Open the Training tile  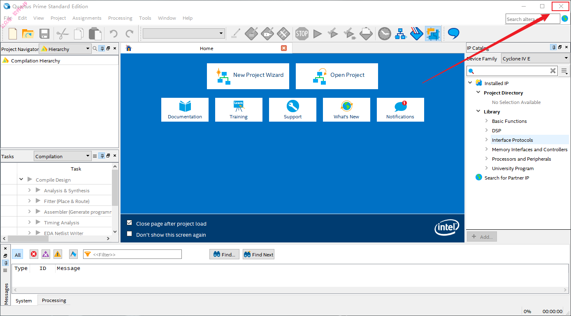point(239,110)
